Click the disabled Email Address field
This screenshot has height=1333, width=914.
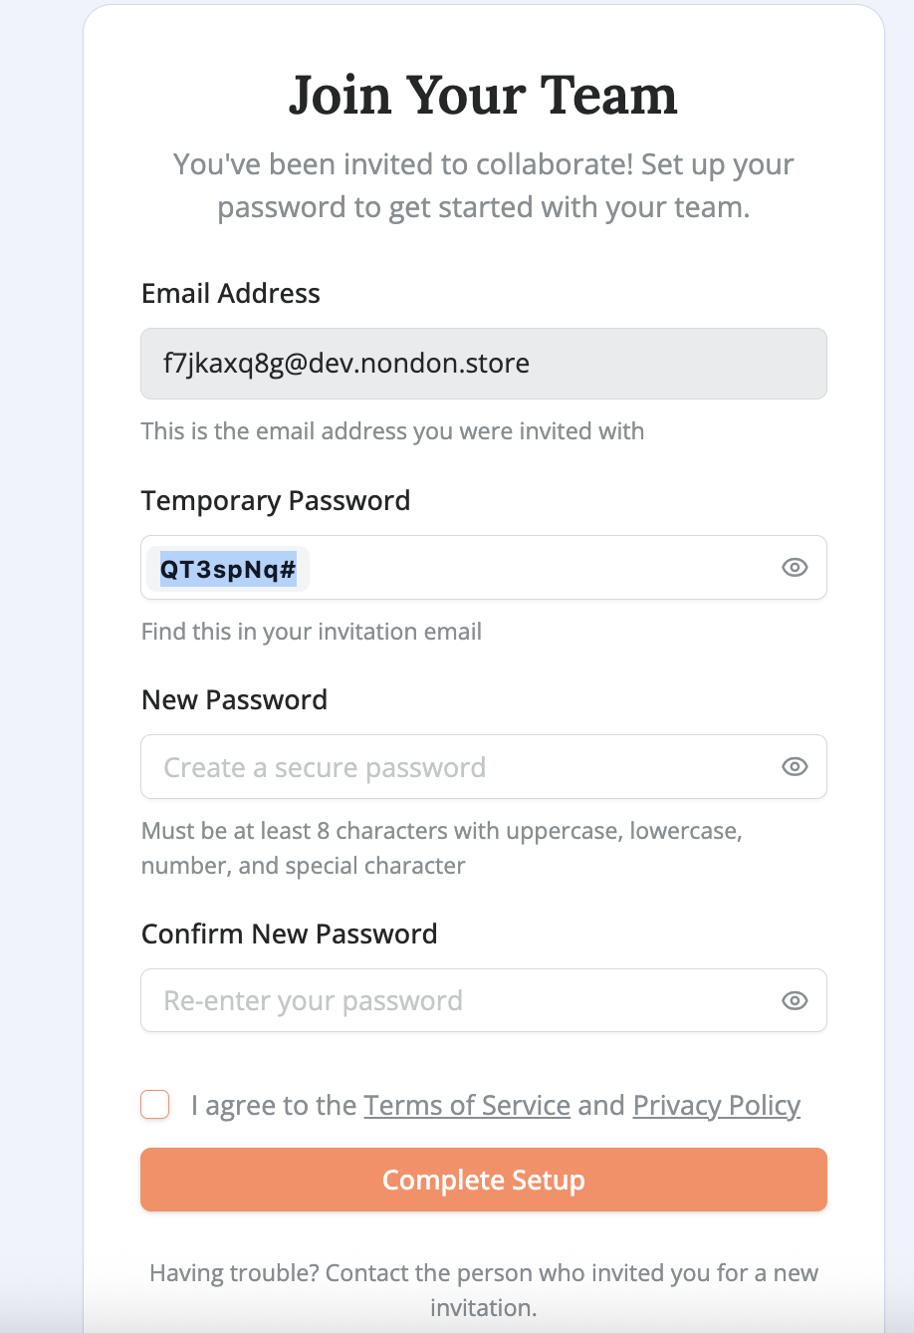tap(448, 364)
